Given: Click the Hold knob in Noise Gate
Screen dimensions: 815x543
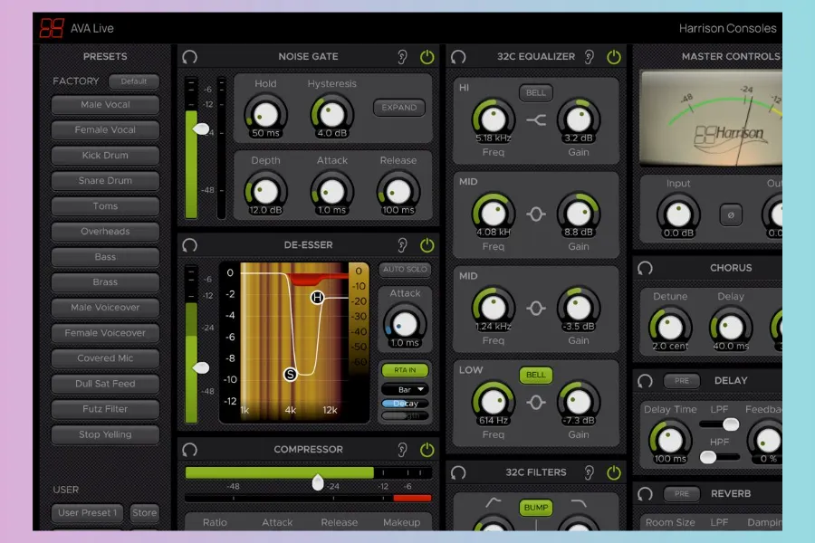Looking at the screenshot, I should (x=265, y=114).
